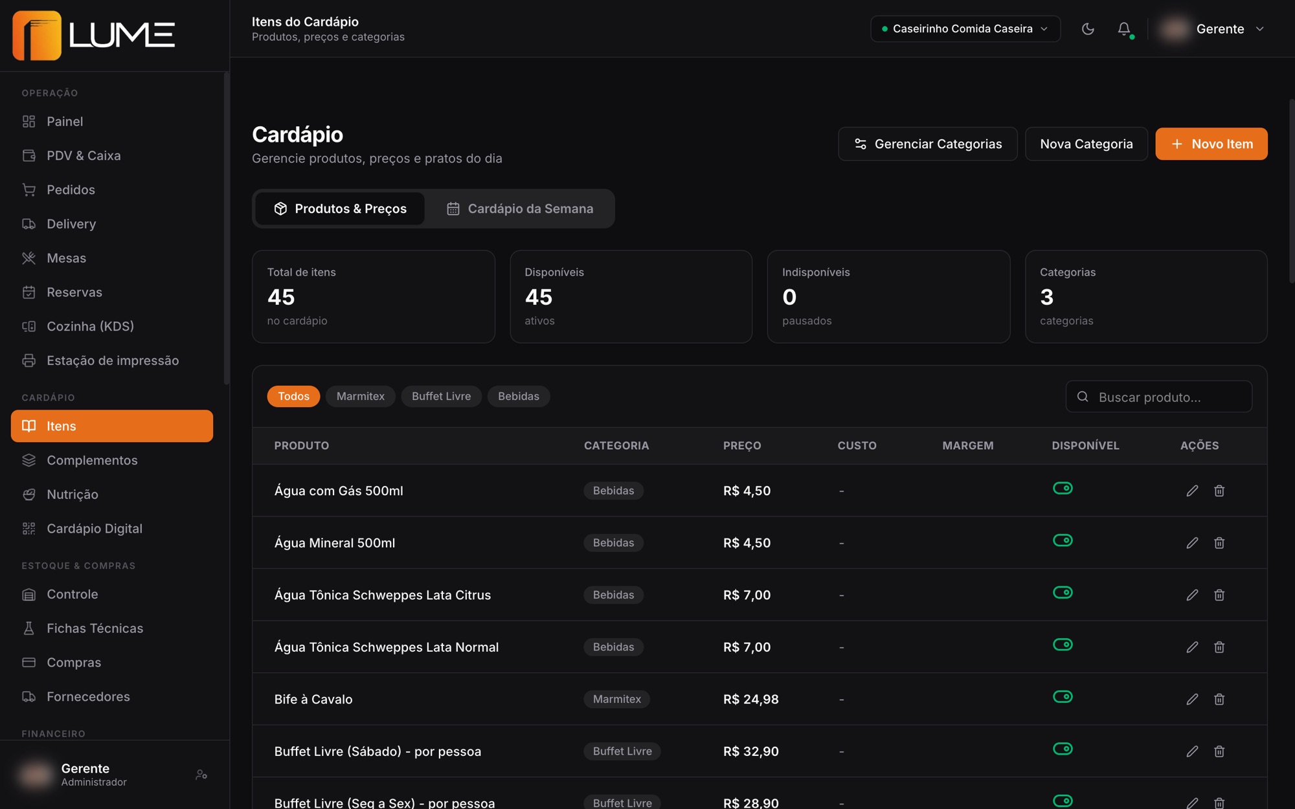1295x809 pixels.
Task: Toggle availability of Água Mineral 500ml
Action: click(x=1063, y=540)
